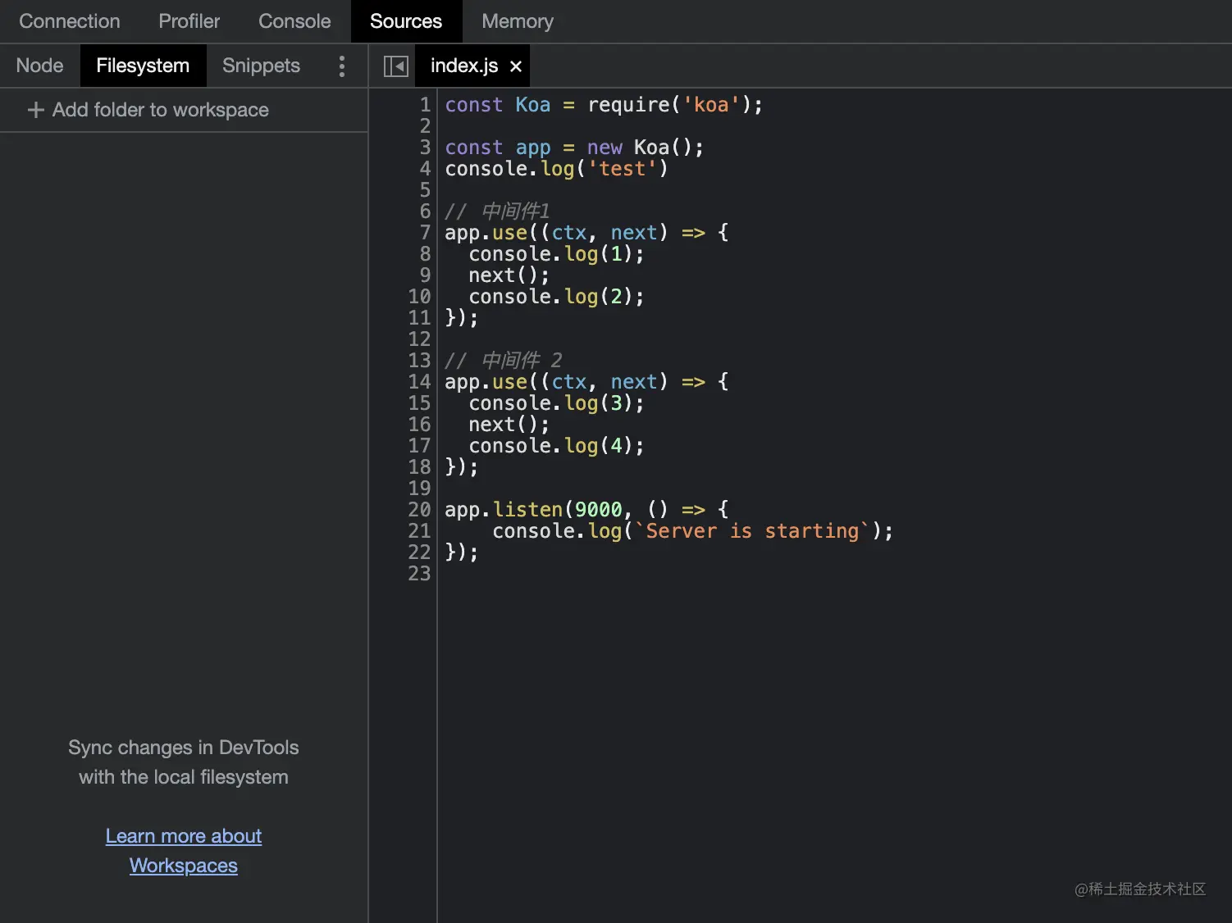Collapse the file navigator panel
This screenshot has width=1232, height=923.
[x=395, y=66]
